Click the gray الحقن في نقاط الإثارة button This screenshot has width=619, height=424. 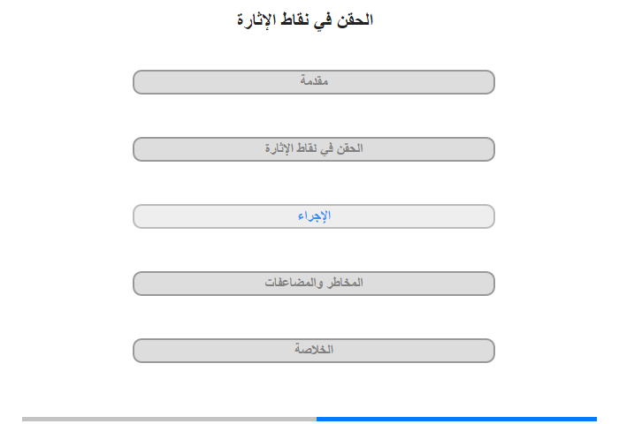314,149
